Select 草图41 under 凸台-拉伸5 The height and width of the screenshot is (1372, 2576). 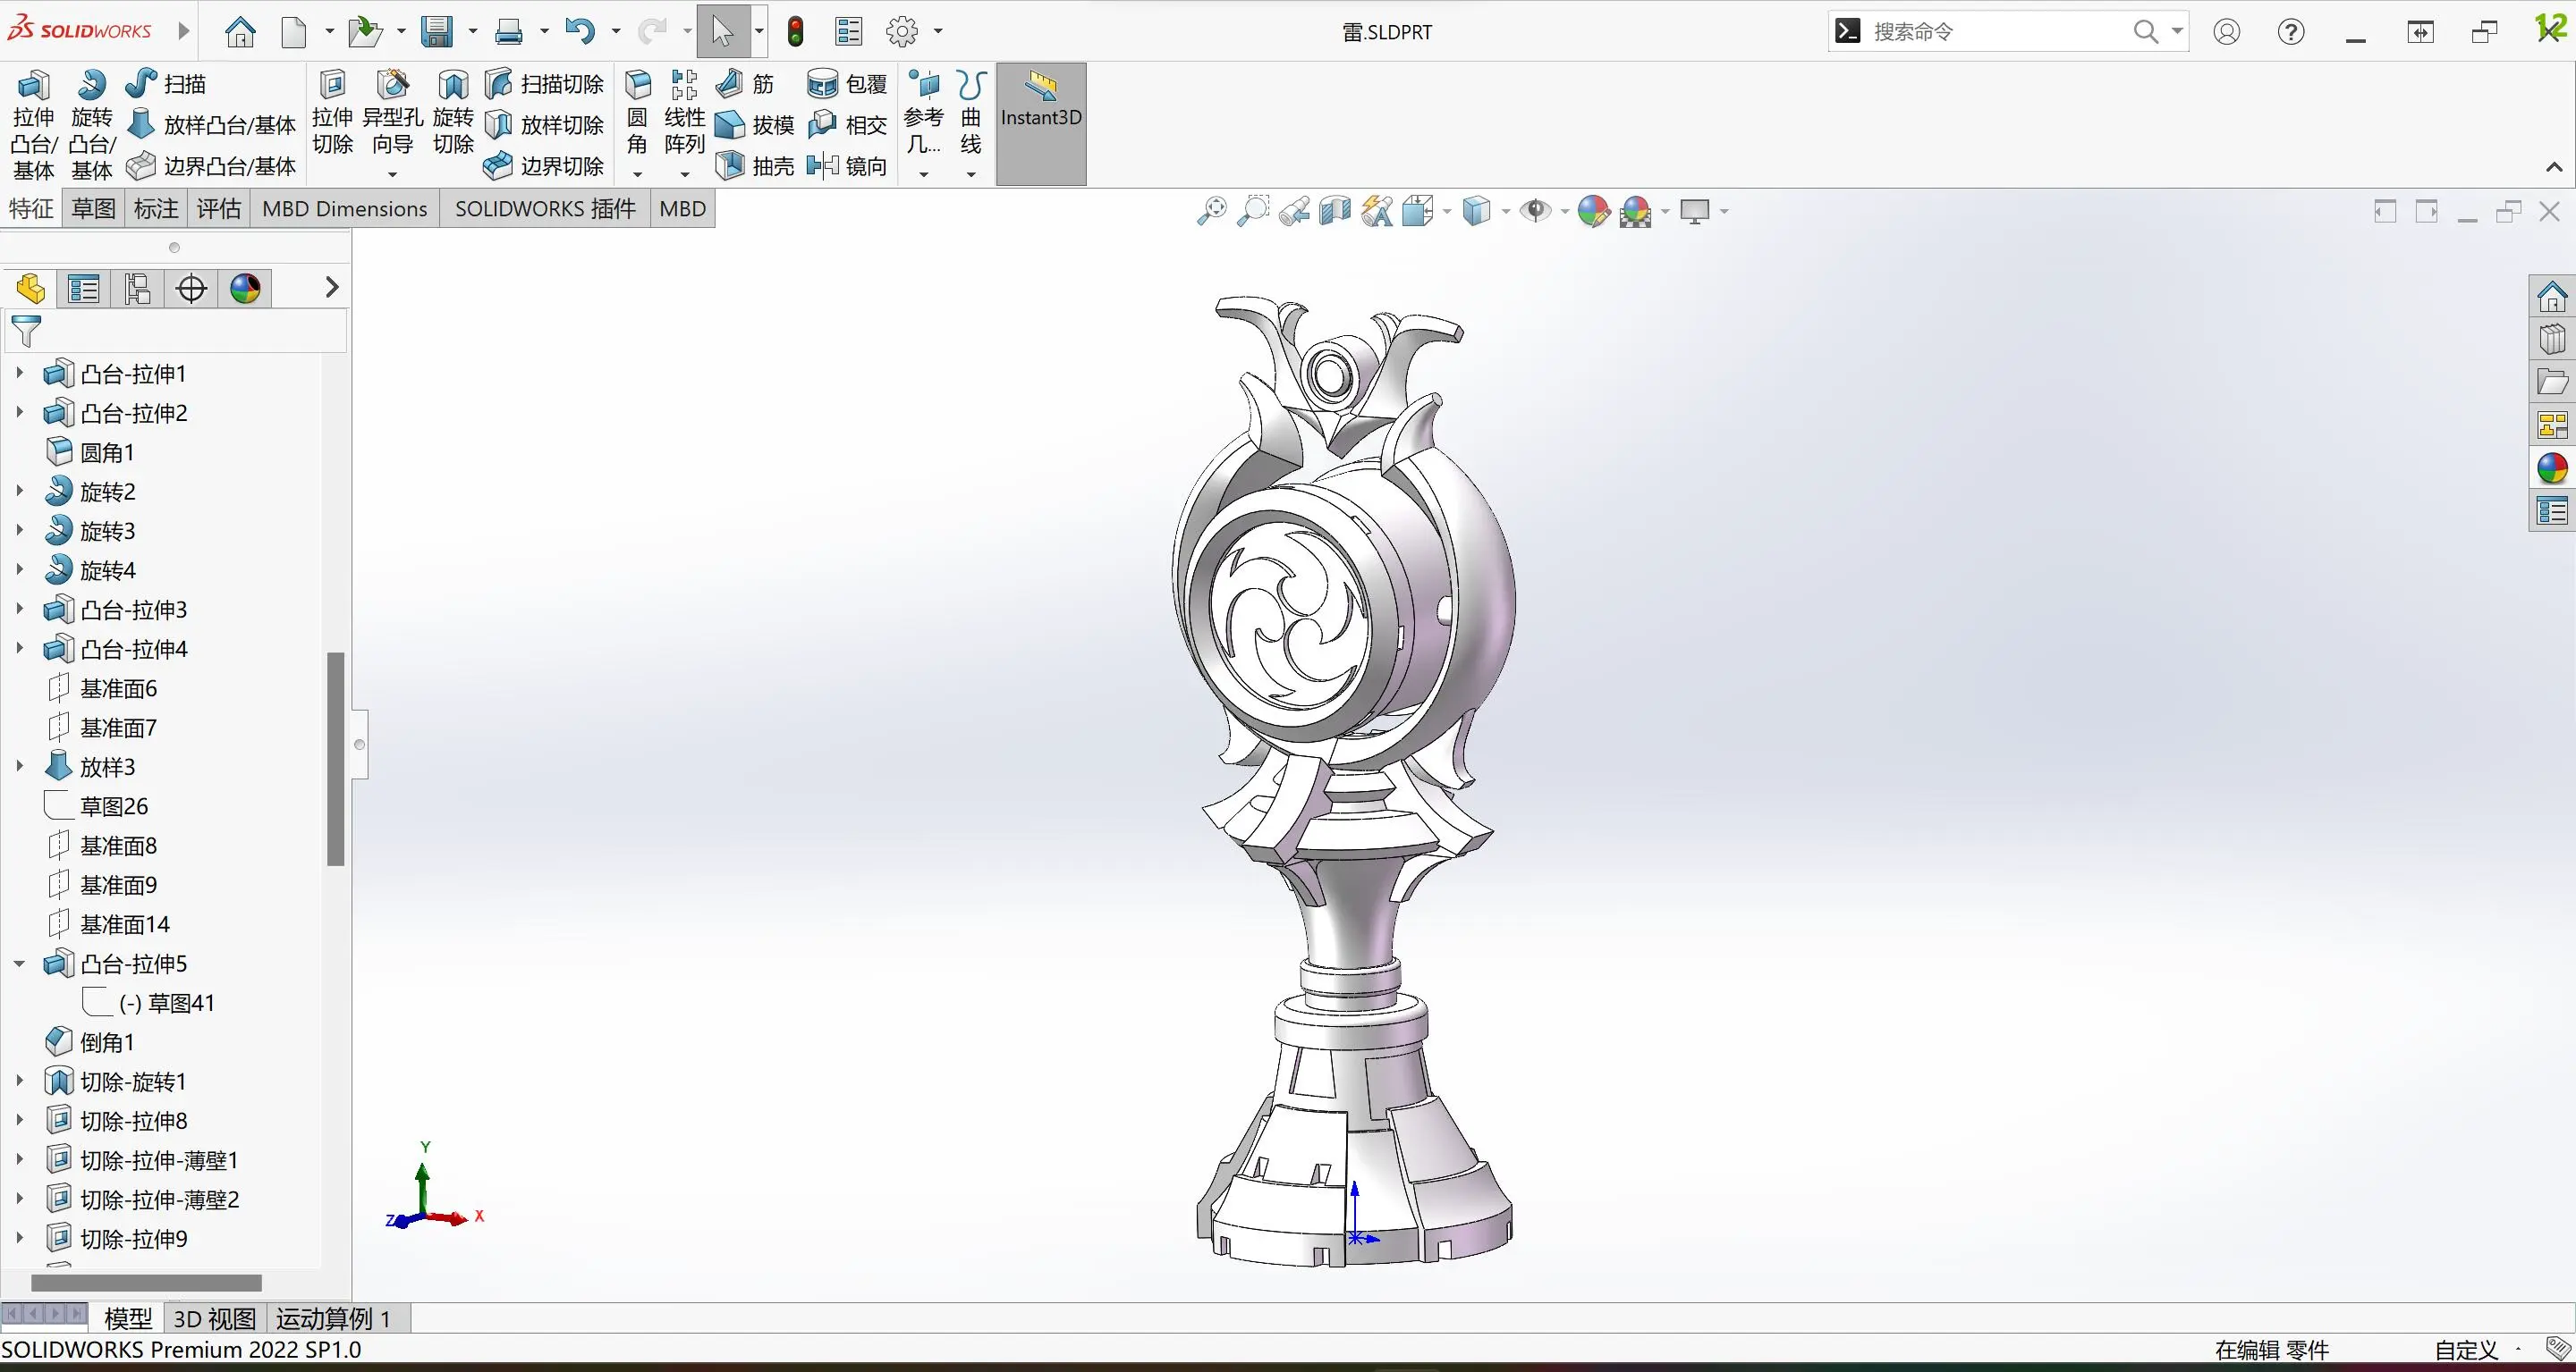[x=166, y=1003]
